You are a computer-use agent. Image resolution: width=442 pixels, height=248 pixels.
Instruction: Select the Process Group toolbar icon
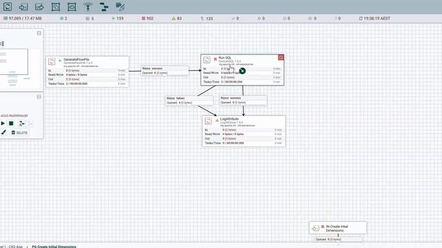tap(55, 7)
